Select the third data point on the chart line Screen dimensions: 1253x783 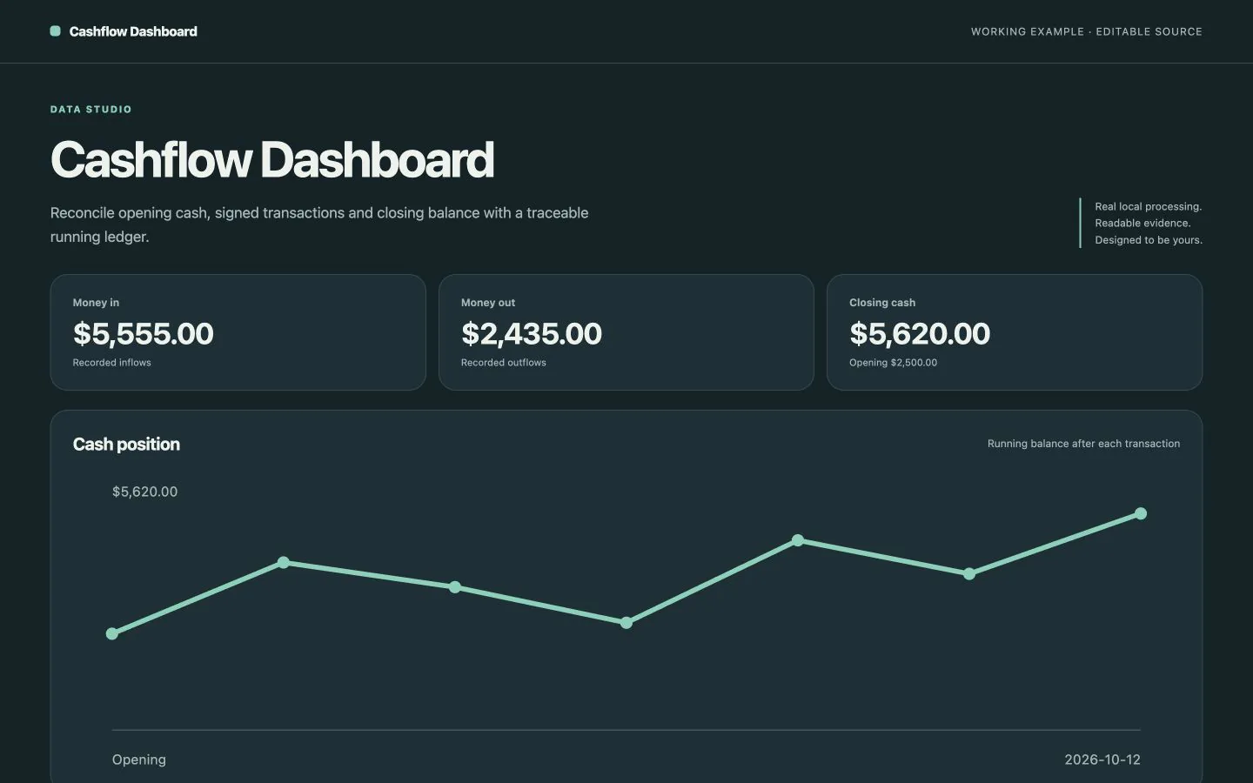[x=455, y=587]
